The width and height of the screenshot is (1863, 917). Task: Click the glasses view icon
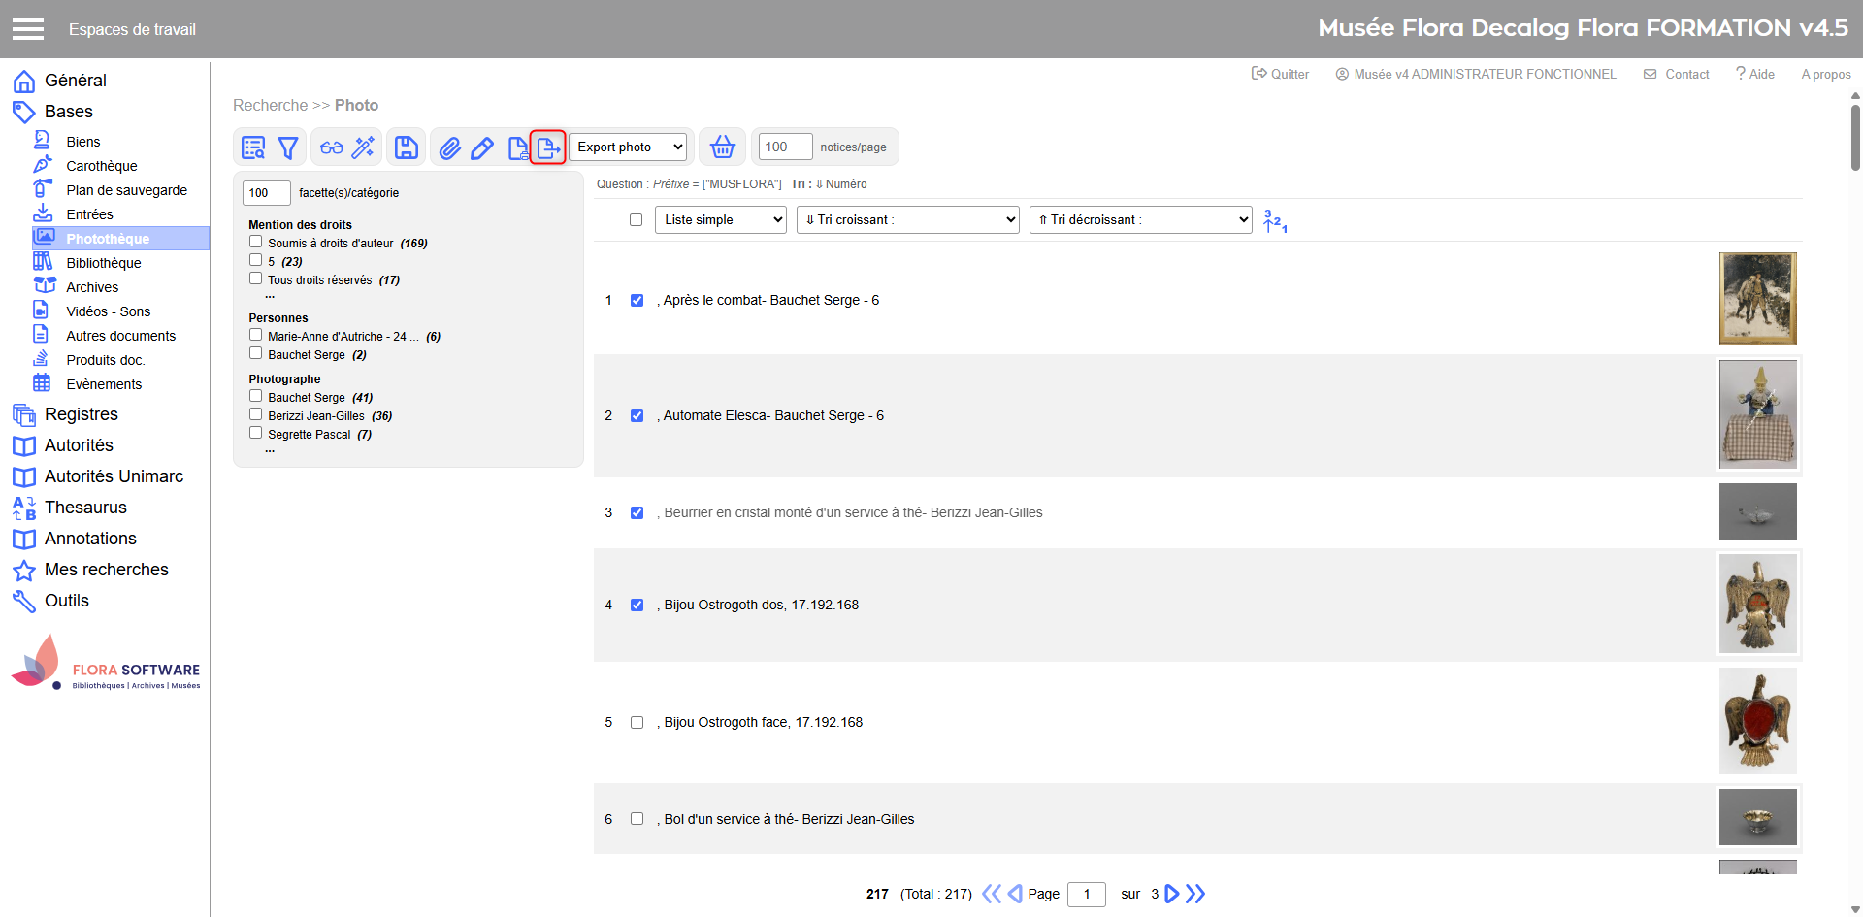click(x=332, y=147)
